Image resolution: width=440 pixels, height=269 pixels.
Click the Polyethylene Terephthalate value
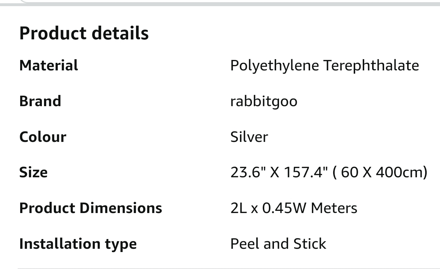pos(324,66)
